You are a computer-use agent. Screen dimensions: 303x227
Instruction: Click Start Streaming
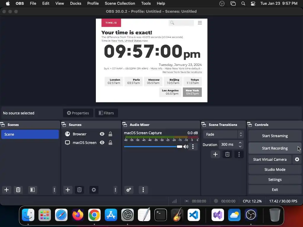point(275,136)
